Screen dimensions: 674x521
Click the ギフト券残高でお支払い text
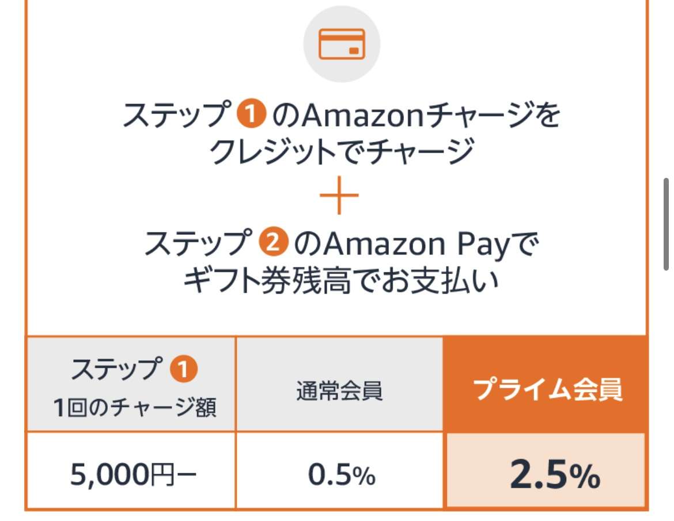tap(341, 280)
